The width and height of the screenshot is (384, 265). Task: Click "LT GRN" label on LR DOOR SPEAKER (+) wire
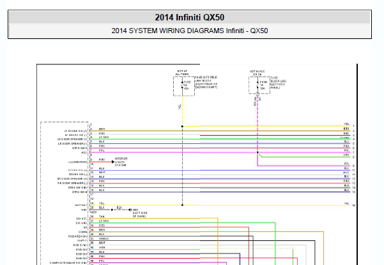(x=104, y=137)
